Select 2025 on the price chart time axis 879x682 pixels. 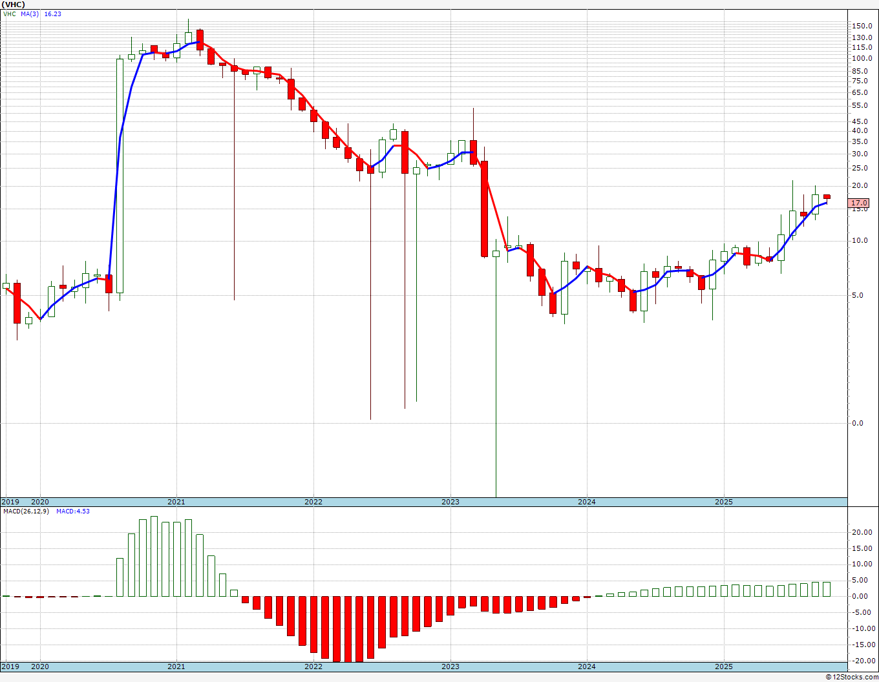pos(724,502)
